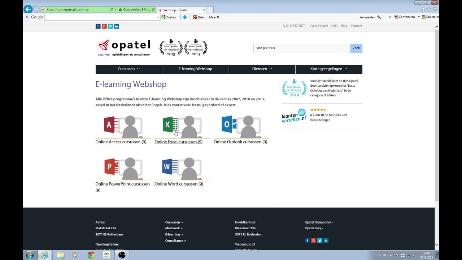Expand the Kortingsregelingen menu

pos(329,69)
